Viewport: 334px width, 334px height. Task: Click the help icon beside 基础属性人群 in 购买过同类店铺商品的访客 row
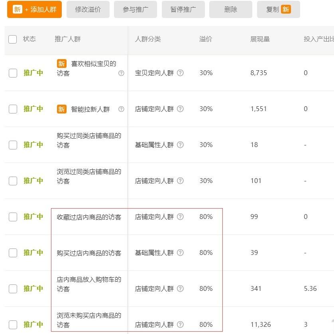[180, 145]
